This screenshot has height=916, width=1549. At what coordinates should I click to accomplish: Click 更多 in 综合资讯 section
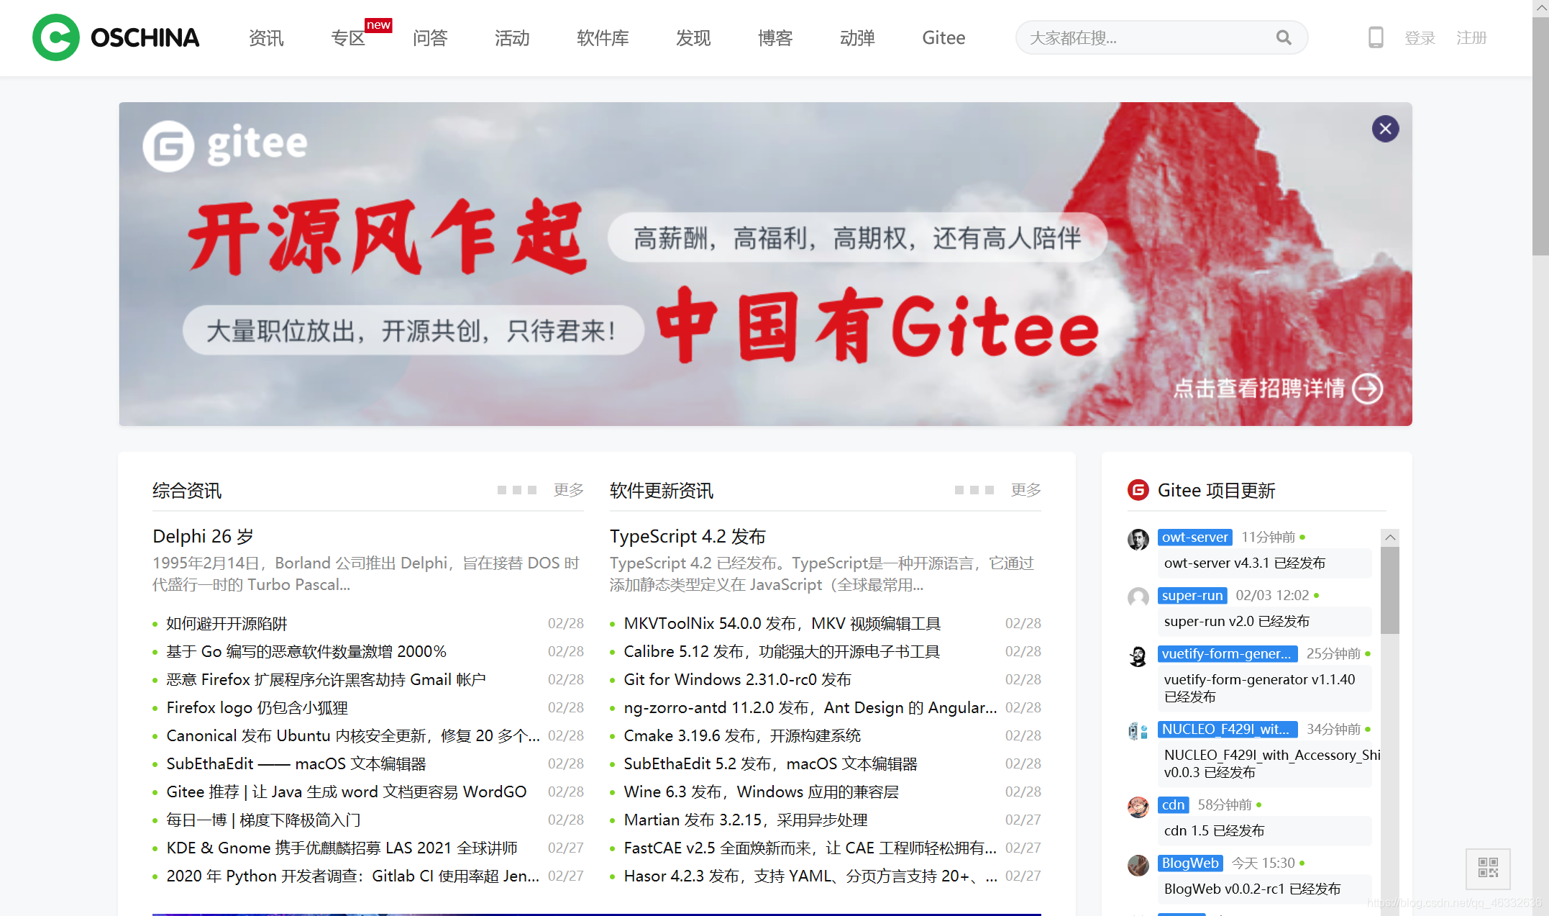click(x=568, y=490)
